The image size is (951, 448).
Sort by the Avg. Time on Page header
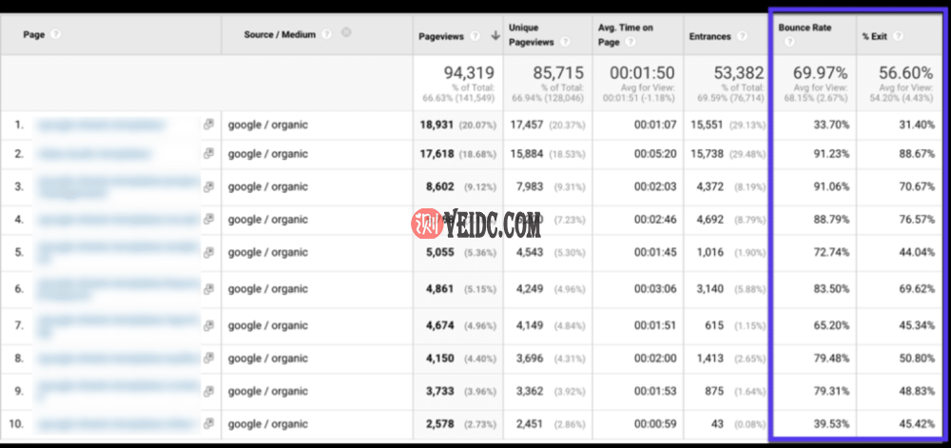click(624, 34)
